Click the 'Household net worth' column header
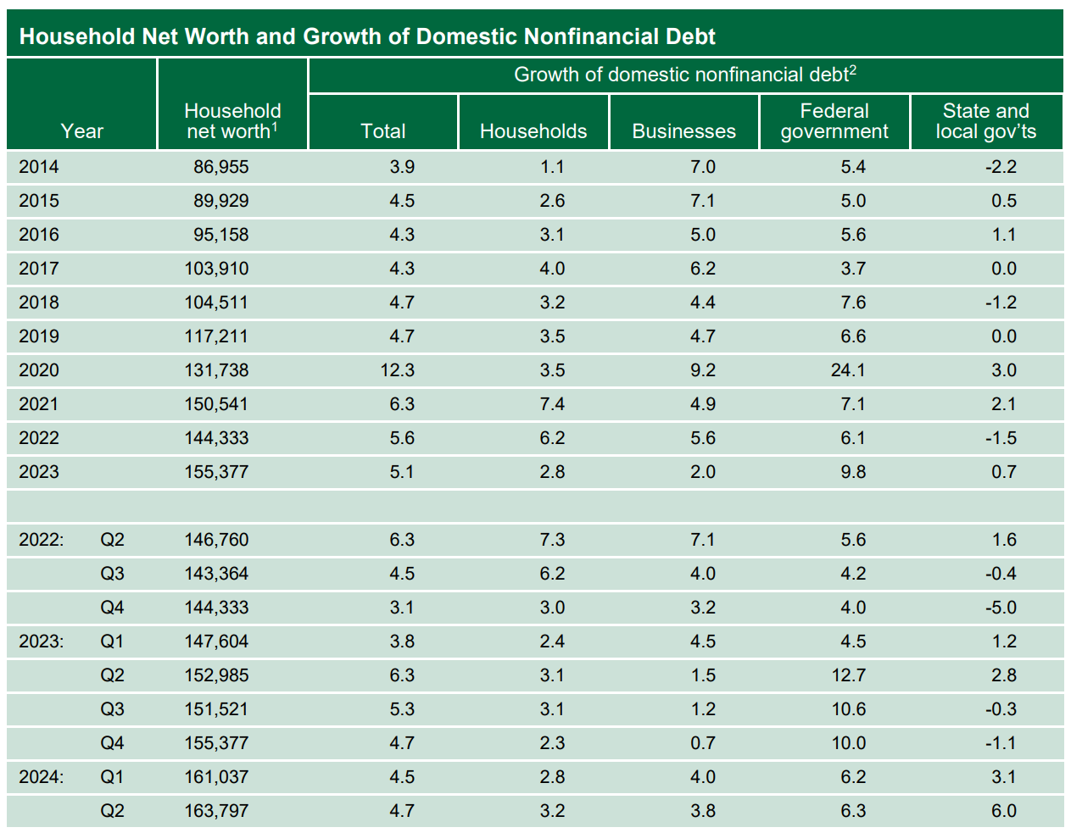 point(232,121)
